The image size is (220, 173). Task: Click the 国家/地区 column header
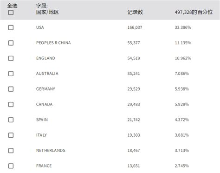tap(47, 12)
